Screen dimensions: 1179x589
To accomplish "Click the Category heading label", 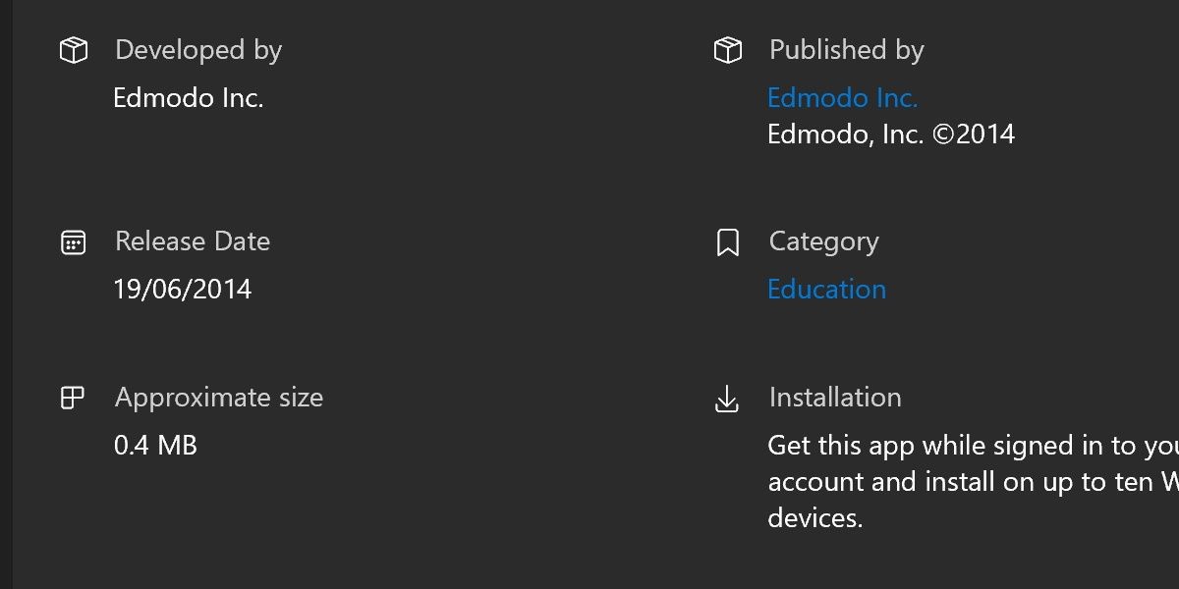I will click(824, 242).
